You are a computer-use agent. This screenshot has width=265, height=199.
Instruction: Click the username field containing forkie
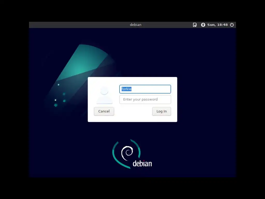[x=145, y=89]
